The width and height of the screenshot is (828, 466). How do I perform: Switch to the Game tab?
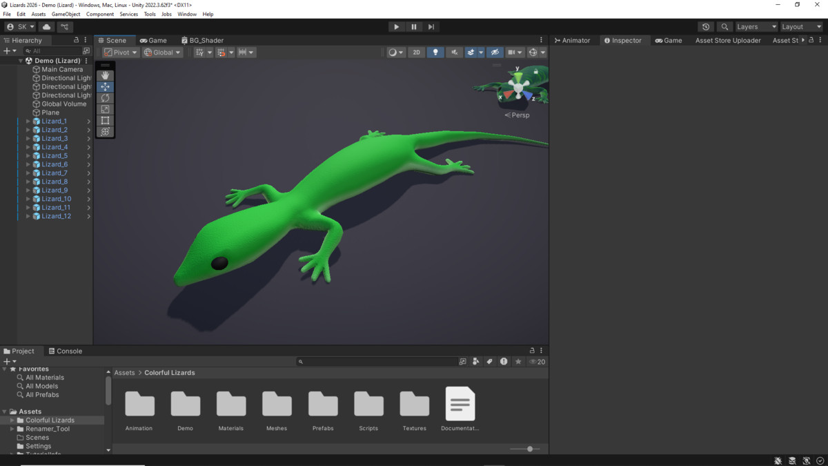pyautogui.click(x=153, y=40)
